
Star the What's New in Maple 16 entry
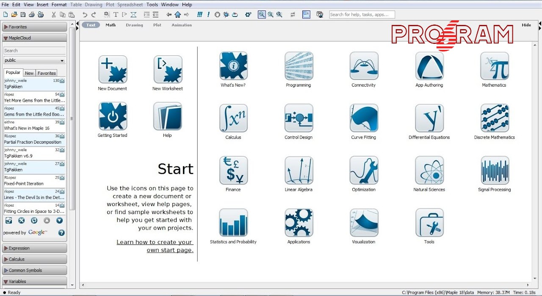tap(62, 122)
